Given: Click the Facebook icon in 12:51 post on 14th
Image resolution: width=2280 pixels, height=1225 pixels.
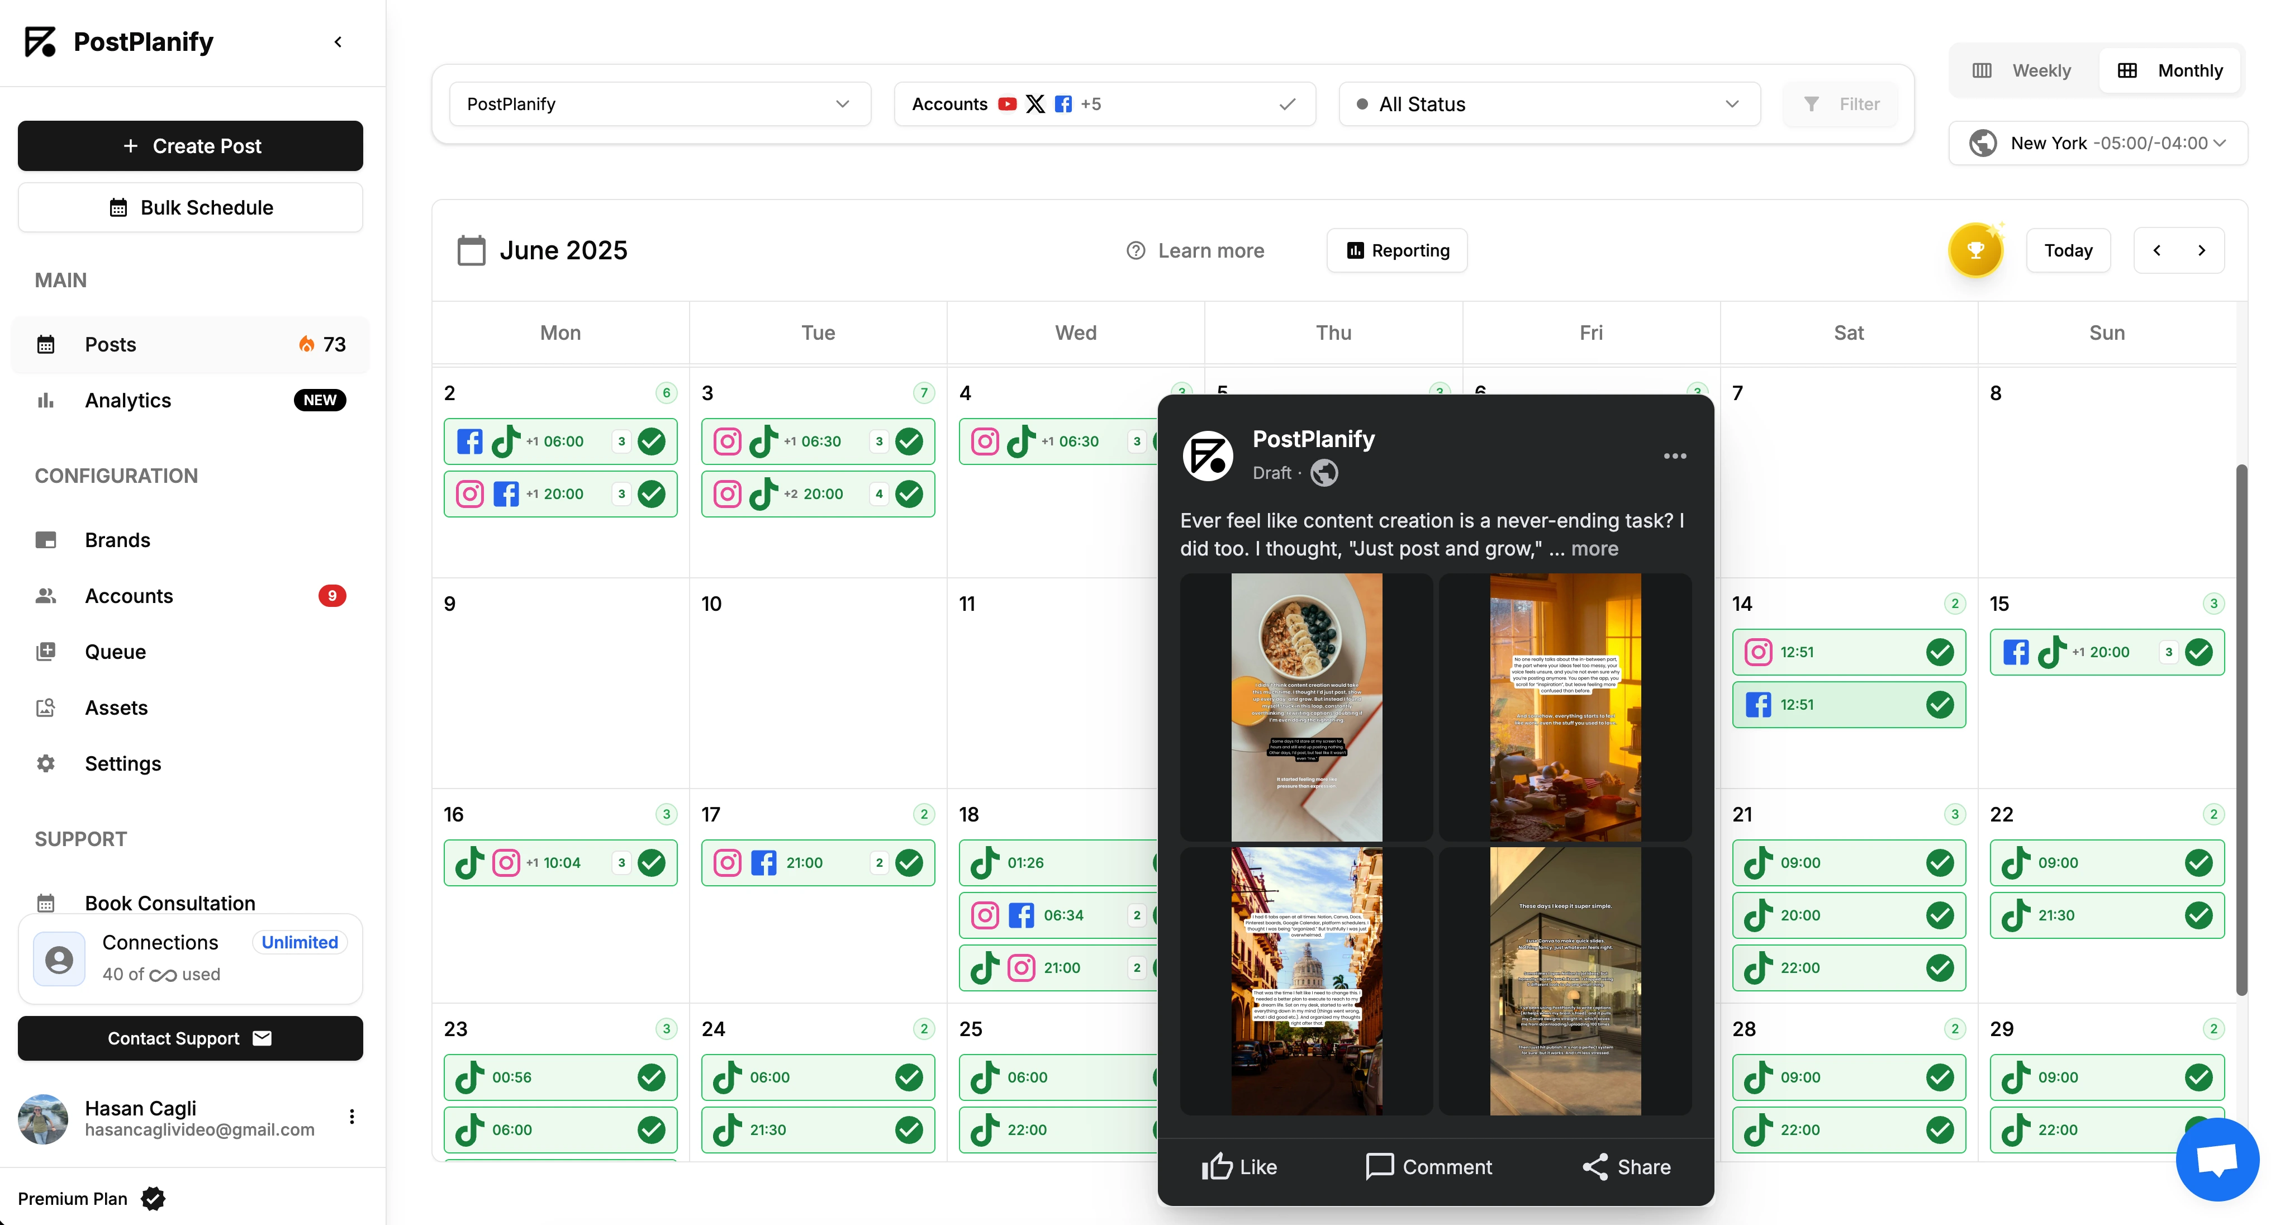Looking at the screenshot, I should (x=1758, y=705).
